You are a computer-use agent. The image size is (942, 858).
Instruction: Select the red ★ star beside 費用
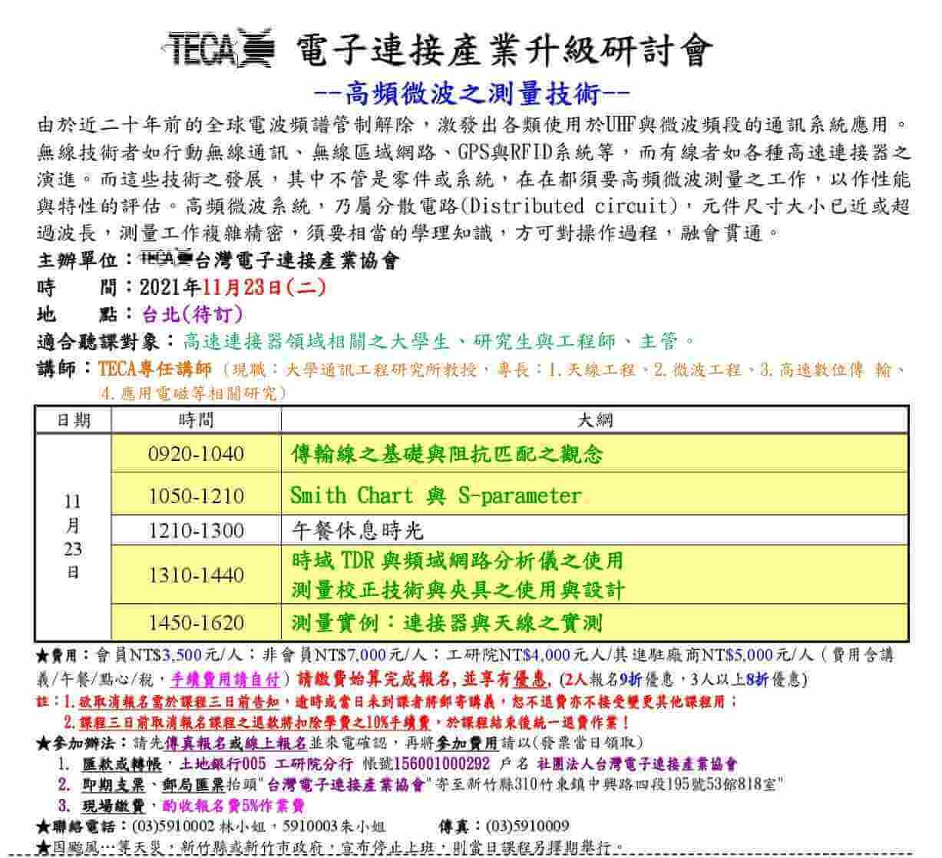(x=44, y=656)
